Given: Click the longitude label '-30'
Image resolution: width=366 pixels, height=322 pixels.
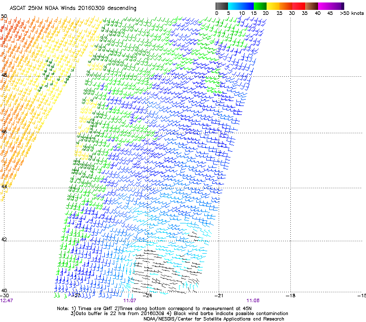Looking at the screenshot, I should (x=4, y=296).
